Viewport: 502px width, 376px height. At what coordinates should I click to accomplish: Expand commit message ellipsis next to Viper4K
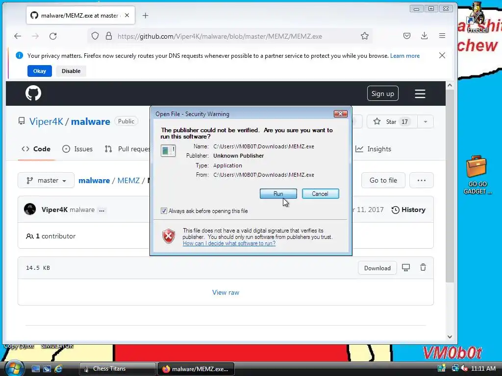click(102, 210)
